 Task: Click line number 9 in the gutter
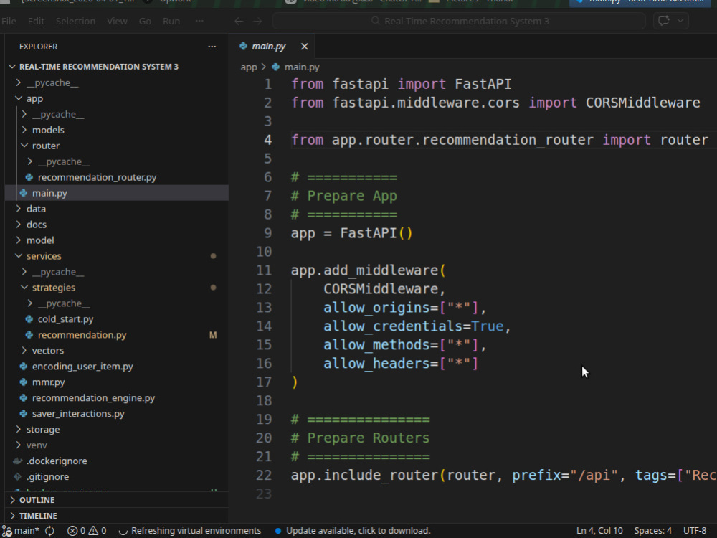[268, 233]
